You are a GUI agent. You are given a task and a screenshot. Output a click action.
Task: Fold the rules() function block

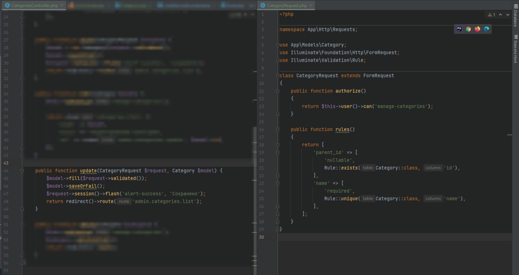(x=278, y=129)
